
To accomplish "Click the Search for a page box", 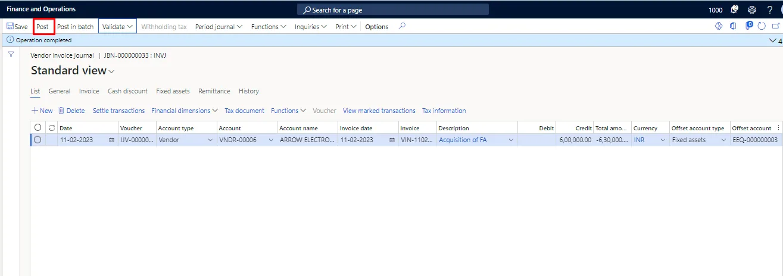I will [x=393, y=10].
